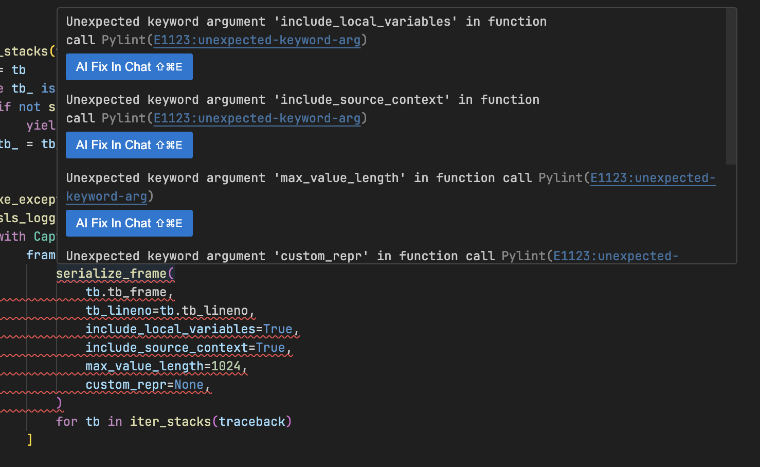760x467 pixels.
Task: Click the traceback argument in iter_stacks
Action: [x=252, y=422]
